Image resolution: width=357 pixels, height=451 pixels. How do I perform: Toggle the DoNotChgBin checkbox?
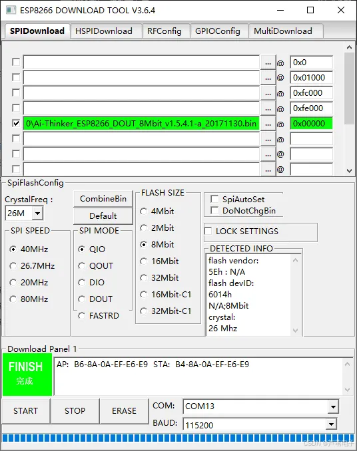(214, 211)
